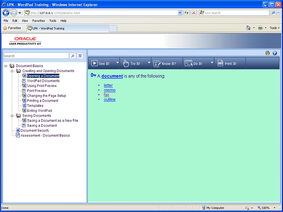Click the Document Security page icon
This screenshot has height=212, width=283.
[18, 130]
